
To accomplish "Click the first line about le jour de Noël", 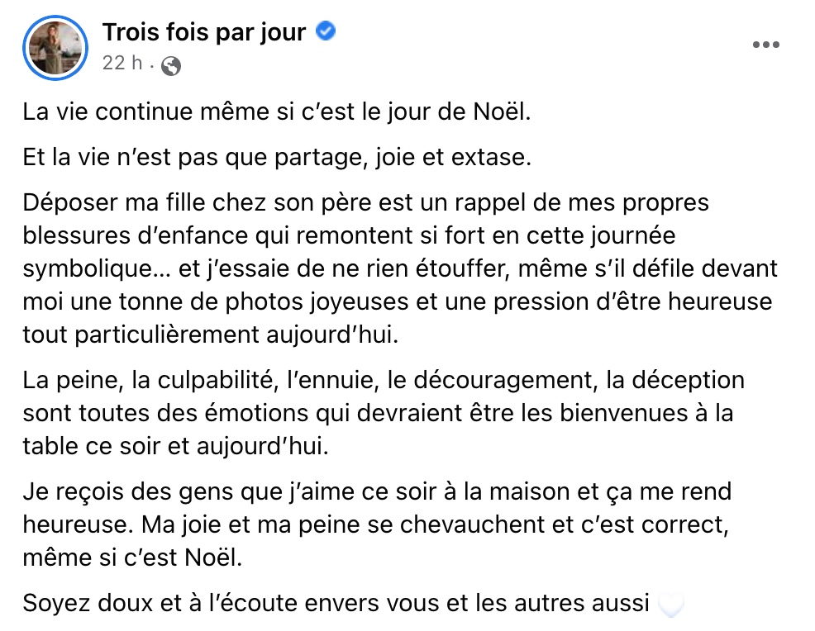I will (277, 111).
